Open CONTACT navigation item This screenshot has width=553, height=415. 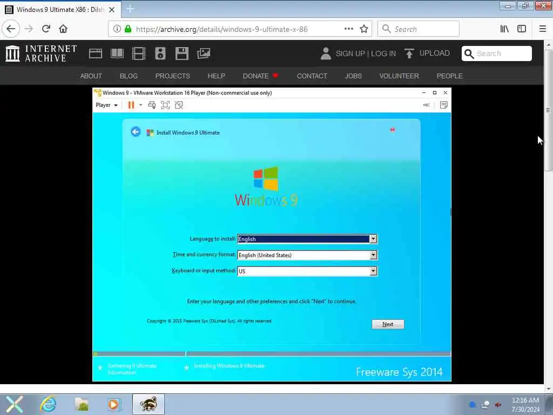(312, 76)
